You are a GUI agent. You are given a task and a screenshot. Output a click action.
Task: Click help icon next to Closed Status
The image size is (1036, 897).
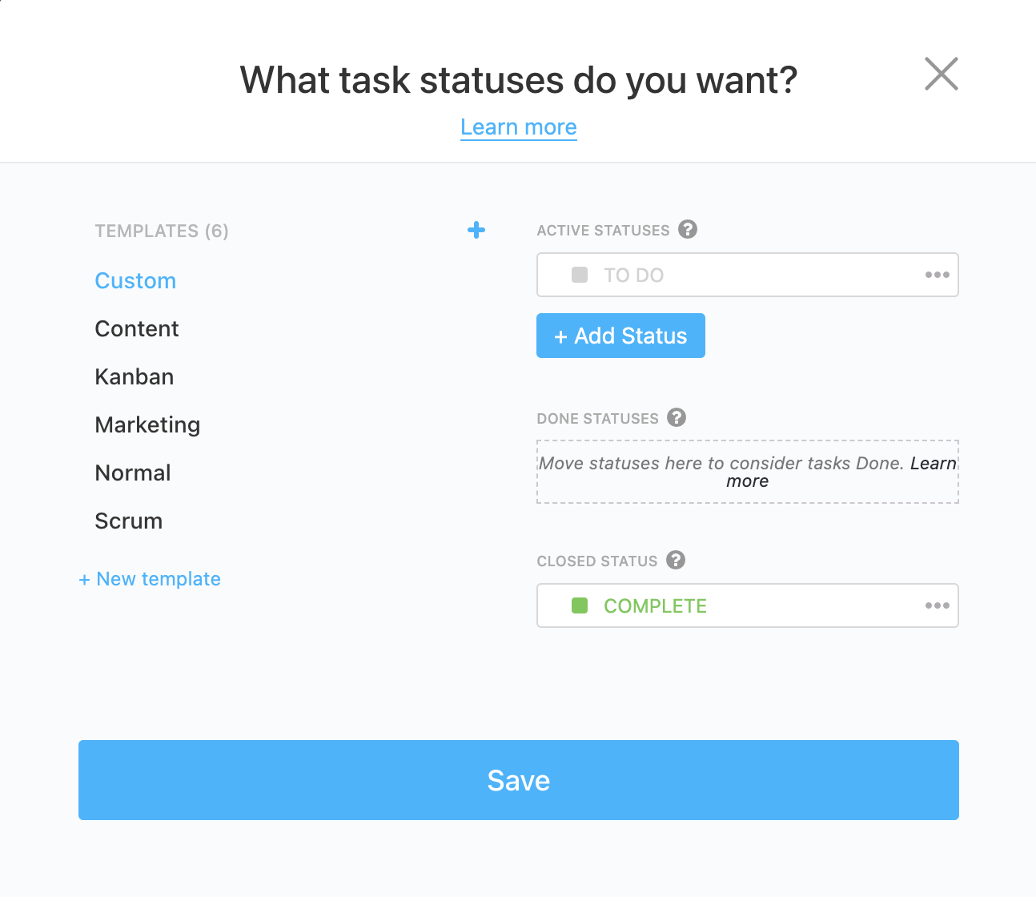[676, 560]
